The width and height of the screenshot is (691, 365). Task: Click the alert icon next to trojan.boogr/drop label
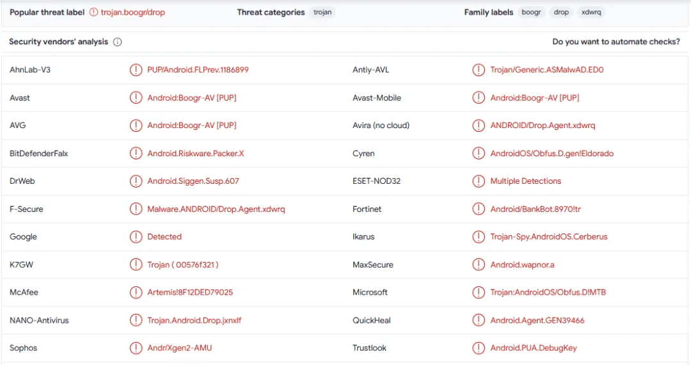point(93,12)
